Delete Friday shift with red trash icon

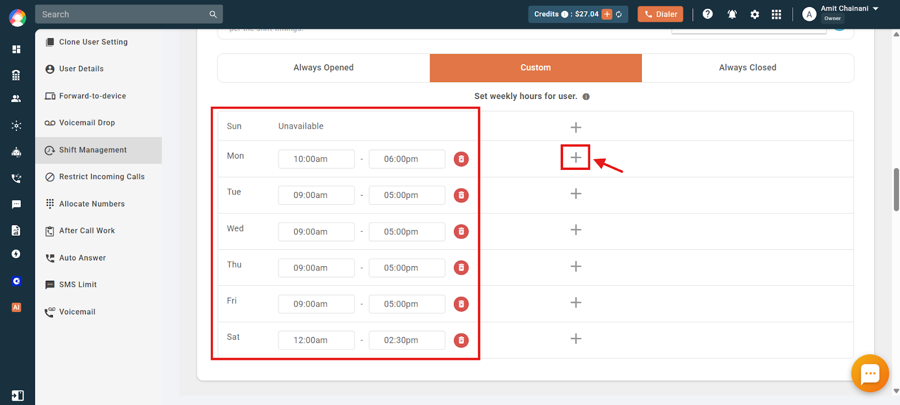(x=461, y=304)
